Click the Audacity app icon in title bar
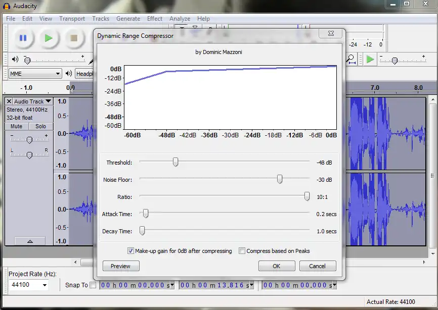 7,6
